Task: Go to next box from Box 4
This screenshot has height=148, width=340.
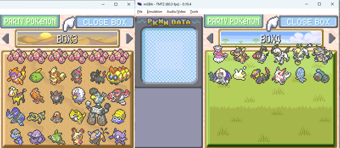Action: [x=332, y=38]
